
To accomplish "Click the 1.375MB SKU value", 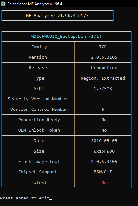I will point(103,88).
